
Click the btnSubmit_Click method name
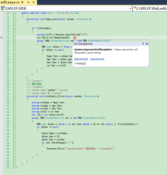(55, 96)
